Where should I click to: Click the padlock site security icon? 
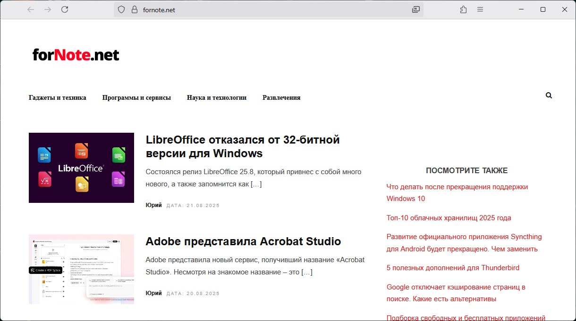click(x=134, y=9)
